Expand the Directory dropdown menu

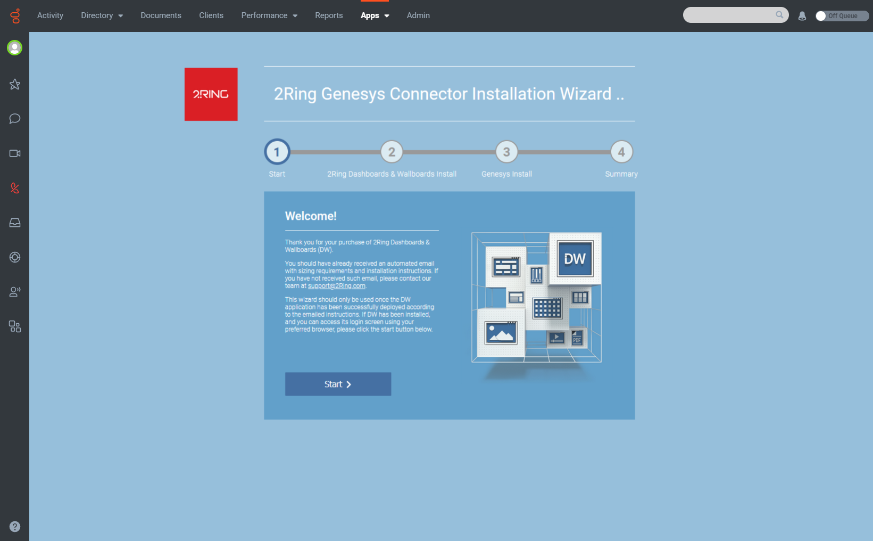[x=102, y=15]
